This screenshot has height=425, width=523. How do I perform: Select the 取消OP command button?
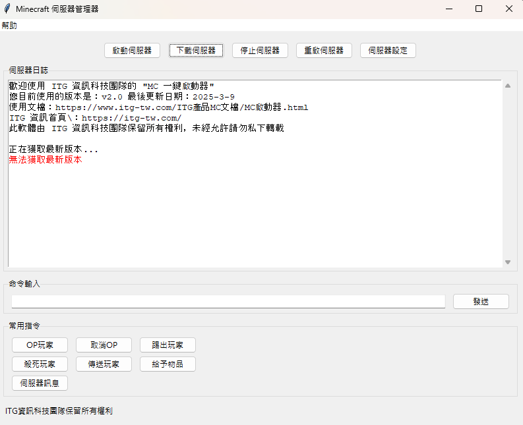pos(104,345)
